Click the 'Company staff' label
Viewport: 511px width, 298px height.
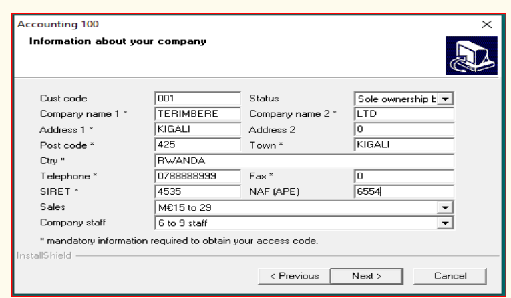pos(73,223)
